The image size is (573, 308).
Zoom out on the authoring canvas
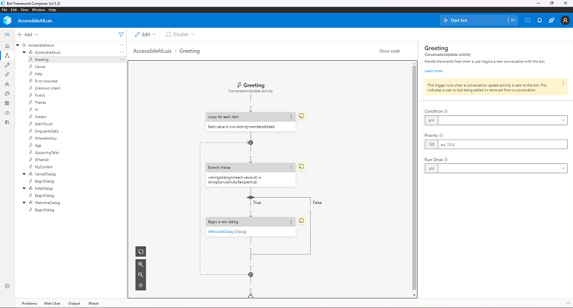[x=140, y=275]
